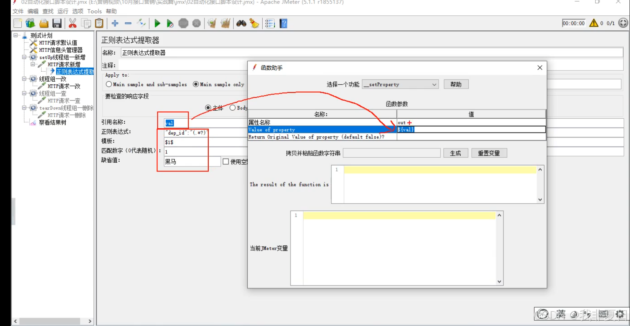The image size is (630, 326).
Task: Click the blue minus Collapse All icon
Action: [x=128, y=23]
